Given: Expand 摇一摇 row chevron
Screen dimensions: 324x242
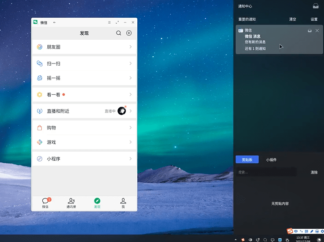Looking at the screenshot, I should (131, 78).
